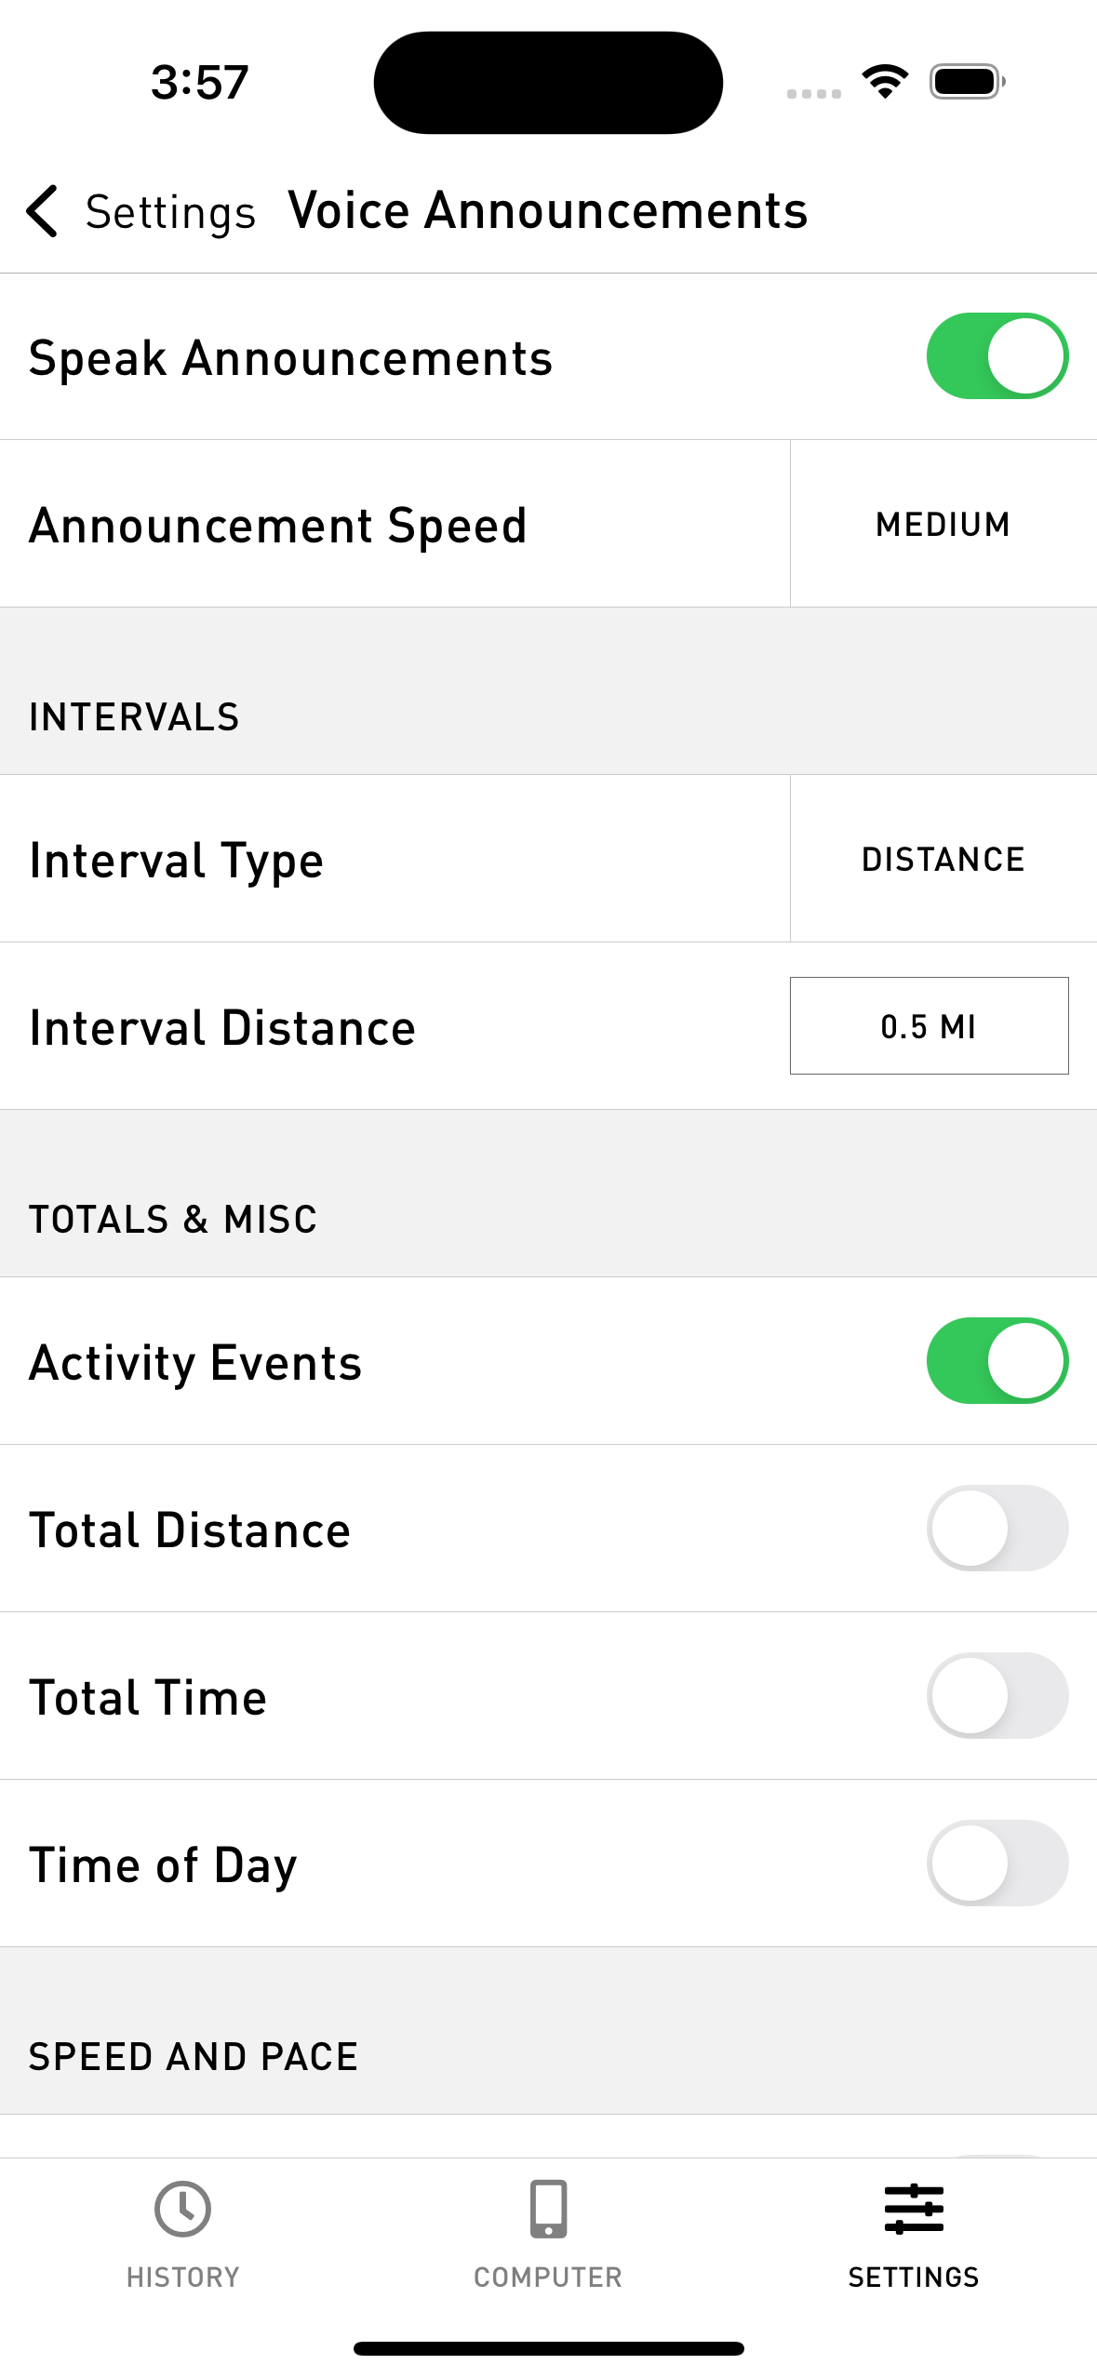Tap the SETTINGS tab label
Viewport: 1097px width, 2378px height.
914,2277
